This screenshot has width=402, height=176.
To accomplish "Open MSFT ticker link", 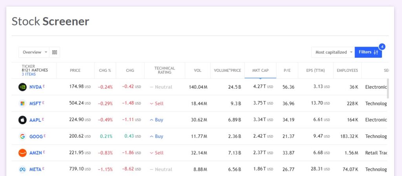I will 35,103.
